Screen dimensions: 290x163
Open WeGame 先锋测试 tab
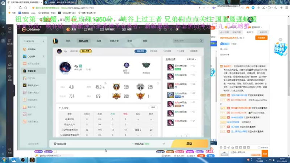[107, 29]
